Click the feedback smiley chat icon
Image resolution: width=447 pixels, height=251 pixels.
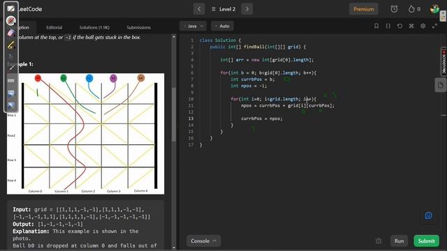pyautogui.click(x=428, y=215)
